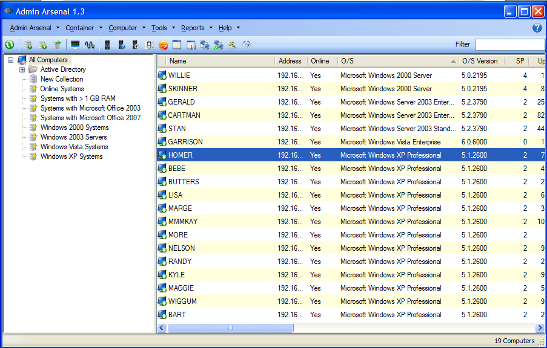This screenshot has width=547, height=348.
Task: Open the Reports menu
Action: 193,28
